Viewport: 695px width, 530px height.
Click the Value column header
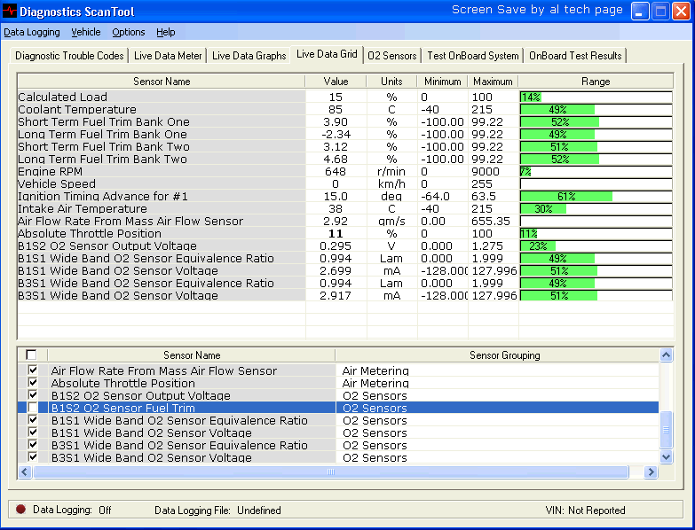point(336,82)
